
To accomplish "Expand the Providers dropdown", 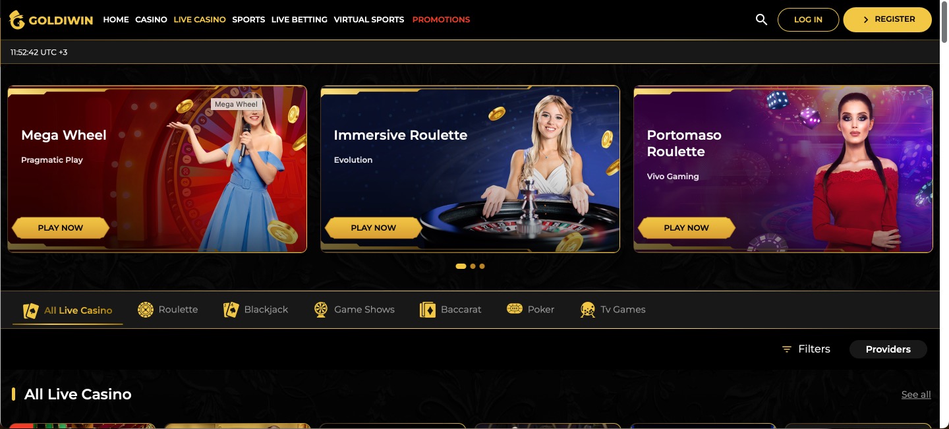I will pyautogui.click(x=888, y=349).
